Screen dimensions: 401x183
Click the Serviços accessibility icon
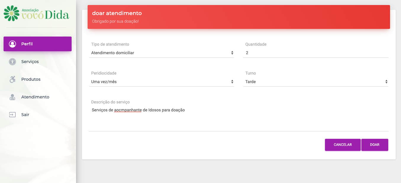click(x=12, y=62)
